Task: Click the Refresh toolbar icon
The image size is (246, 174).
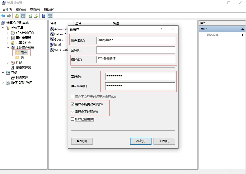Action: pos(30,16)
